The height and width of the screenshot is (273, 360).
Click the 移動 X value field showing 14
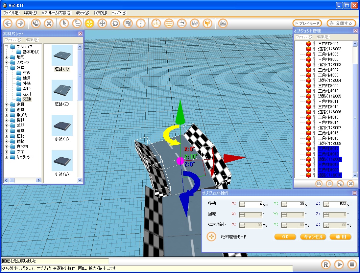[254, 204]
